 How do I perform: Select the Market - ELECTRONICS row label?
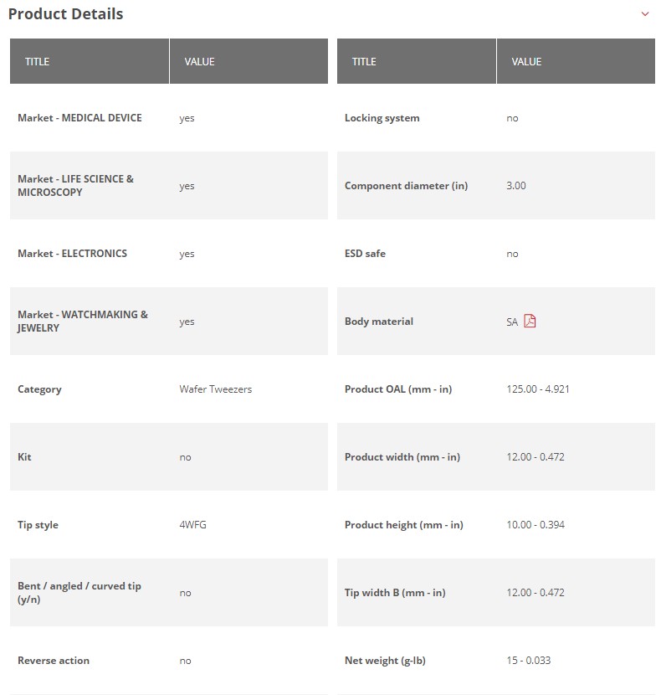pyautogui.click(x=72, y=254)
